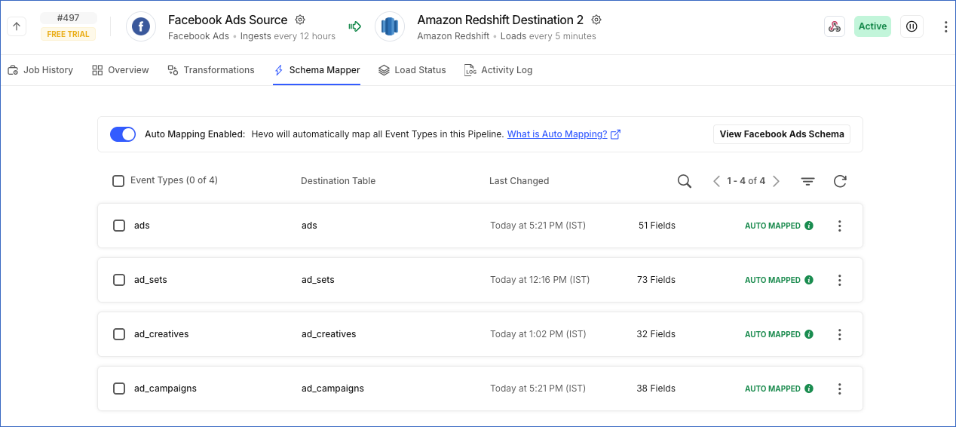956x427 pixels.
Task: Open more options for ad_sets row
Action: (x=839, y=280)
